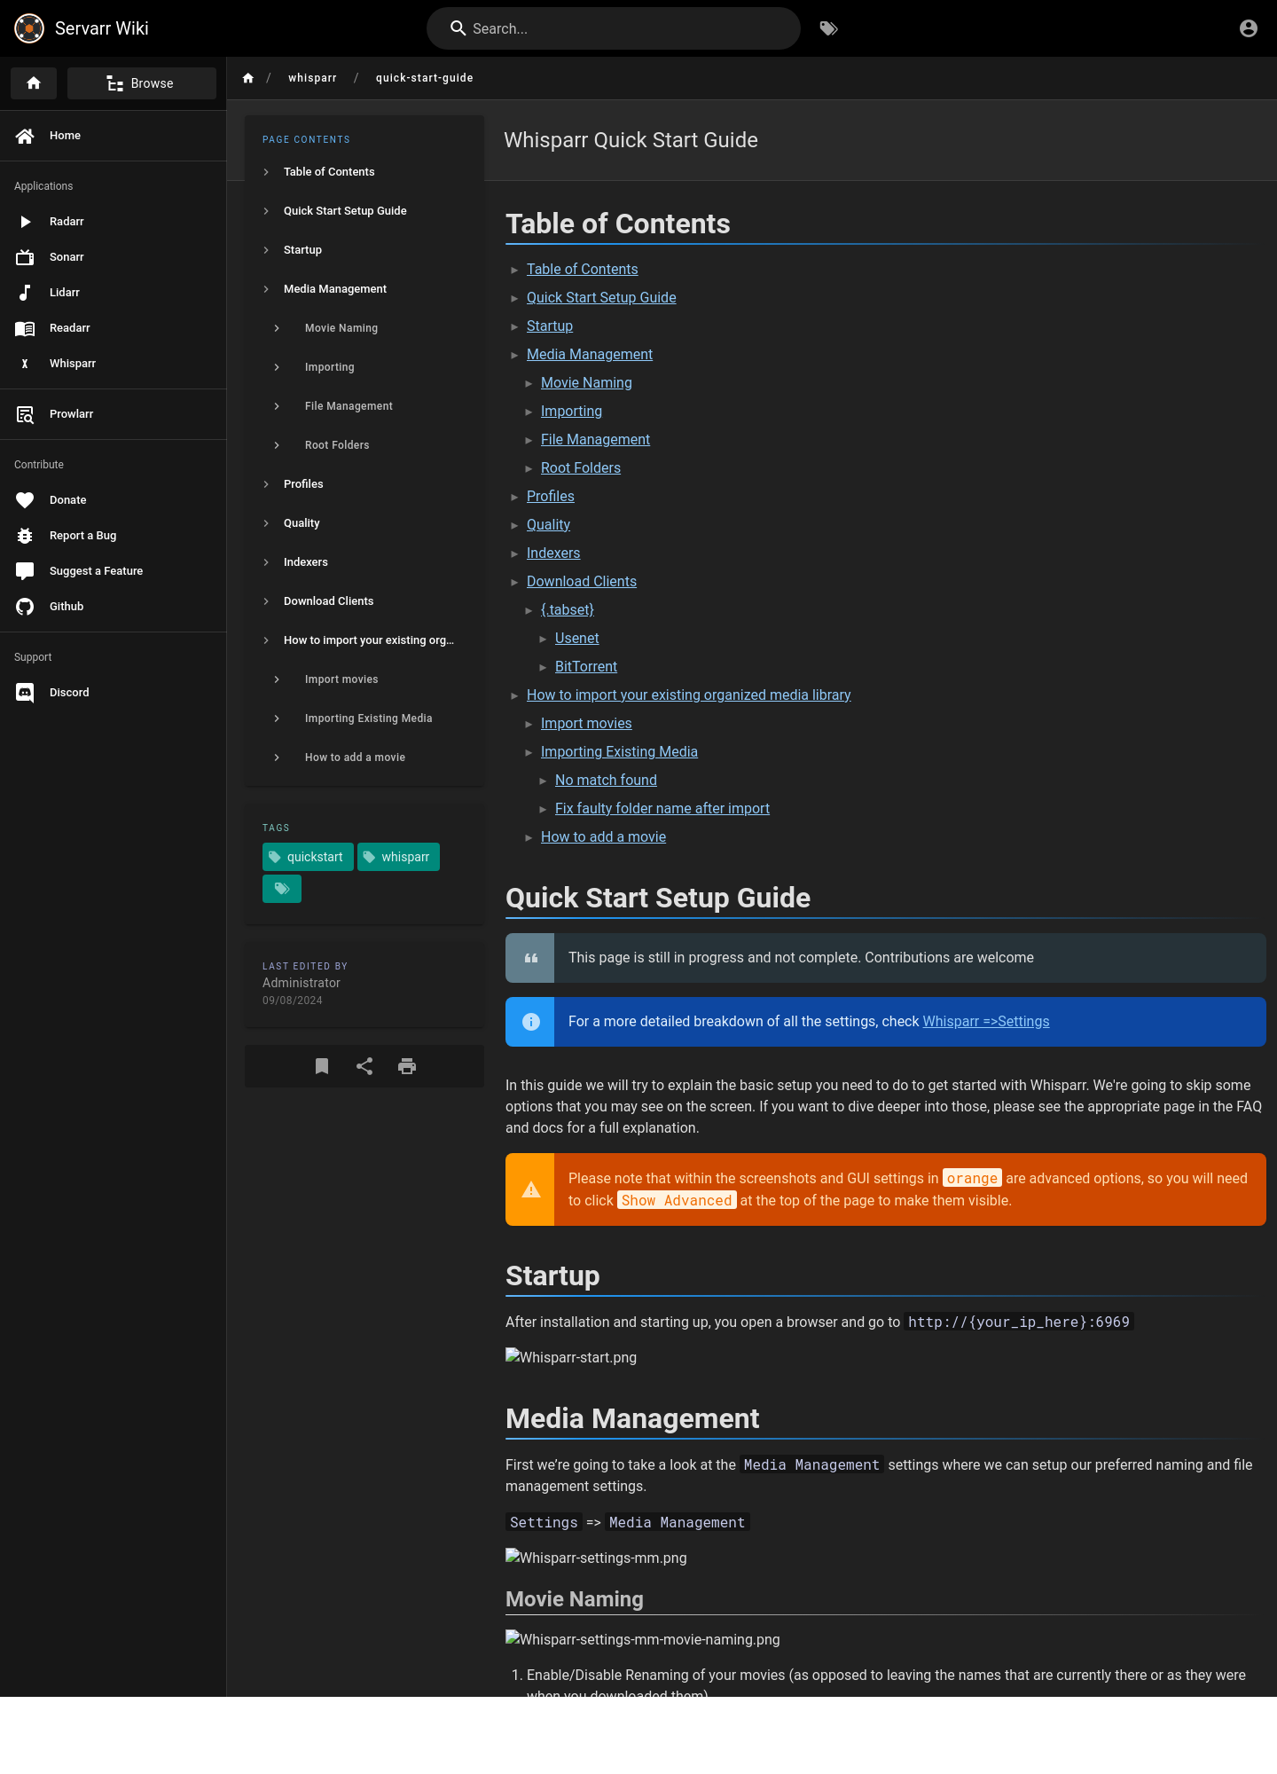The width and height of the screenshot is (1277, 1774).
Task: Click the Browse button
Action: click(142, 83)
